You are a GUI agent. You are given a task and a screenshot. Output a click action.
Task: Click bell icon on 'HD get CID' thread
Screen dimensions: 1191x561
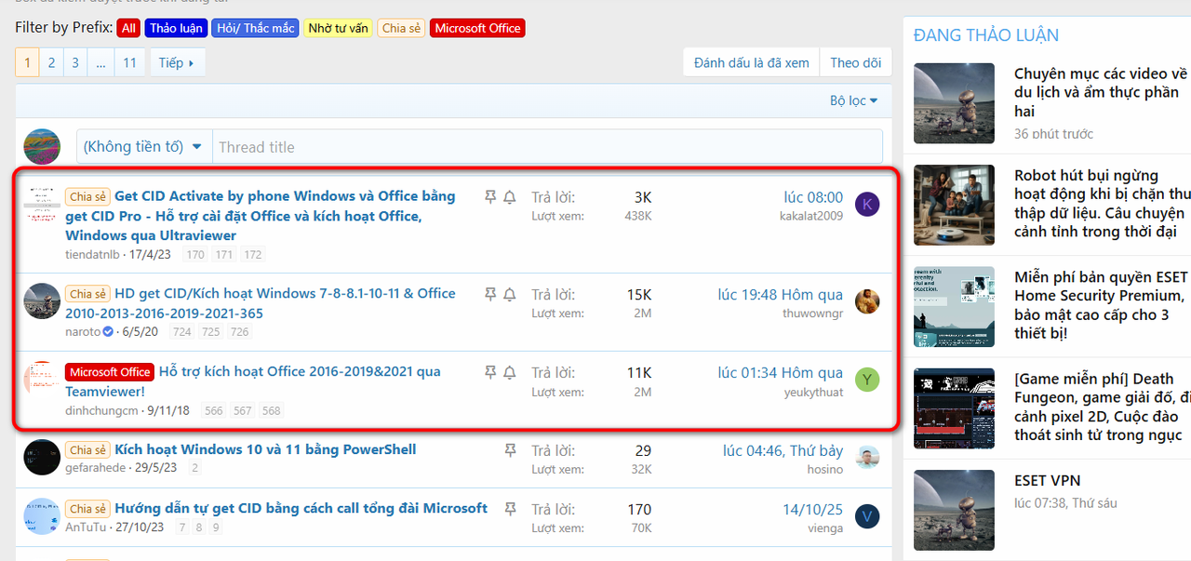(x=510, y=294)
